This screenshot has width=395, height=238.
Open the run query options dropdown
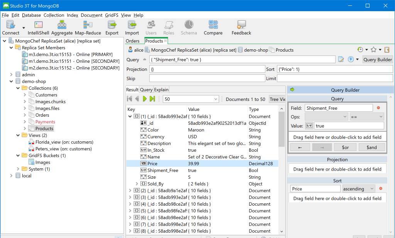pyautogui.click(x=357, y=60)
